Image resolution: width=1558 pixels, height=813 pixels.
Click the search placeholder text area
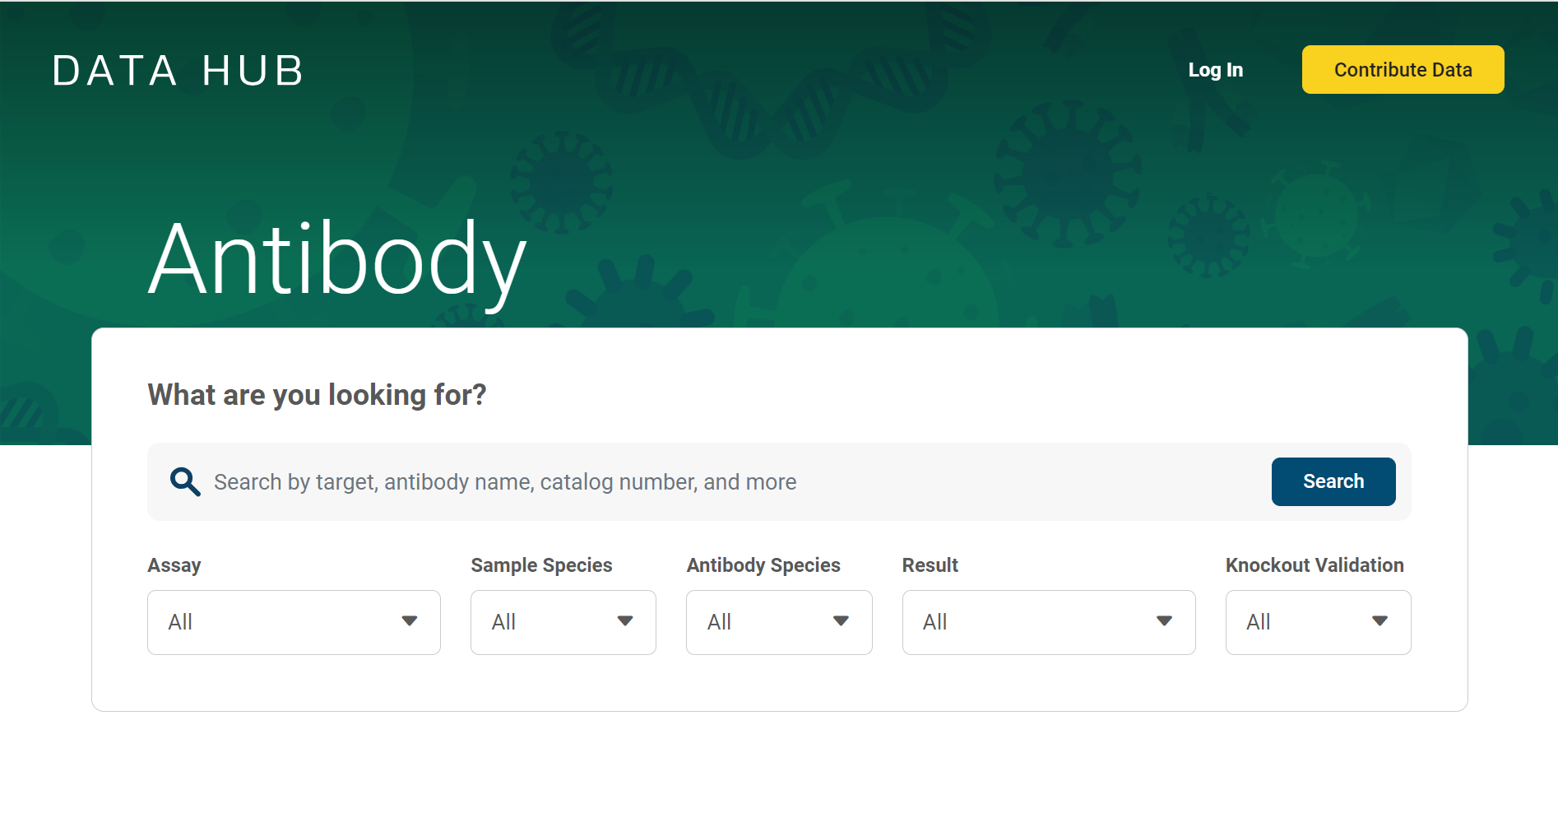click(x=504, y=481)
